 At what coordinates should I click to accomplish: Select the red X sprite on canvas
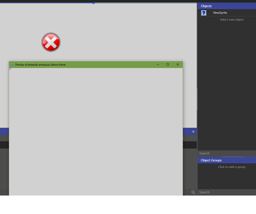tap(51, 42)
